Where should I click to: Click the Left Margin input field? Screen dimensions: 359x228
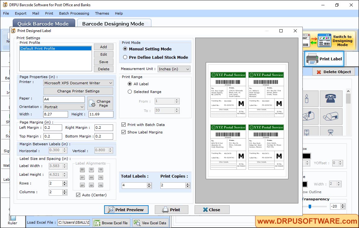click(53, 128)
